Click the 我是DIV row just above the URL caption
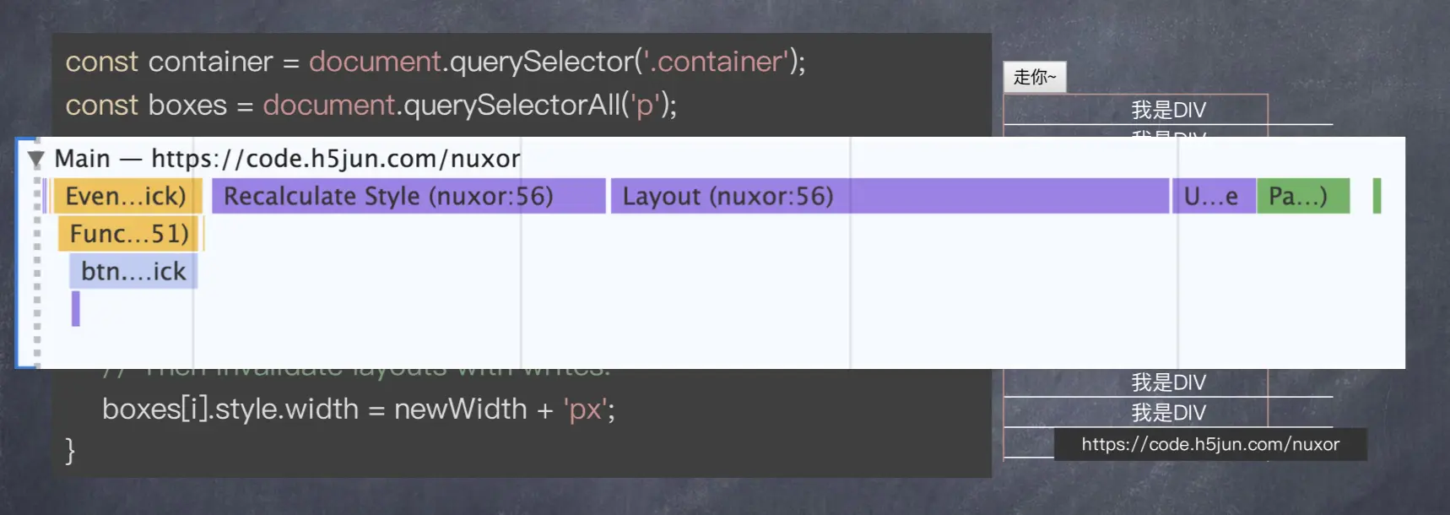This screenshot has width=1450, height=515. (x=1168, y=413)
